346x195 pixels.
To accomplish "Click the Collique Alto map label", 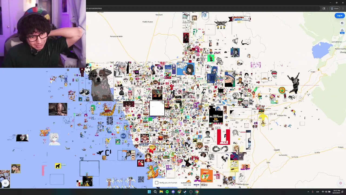I will click(x=282, y=115).
